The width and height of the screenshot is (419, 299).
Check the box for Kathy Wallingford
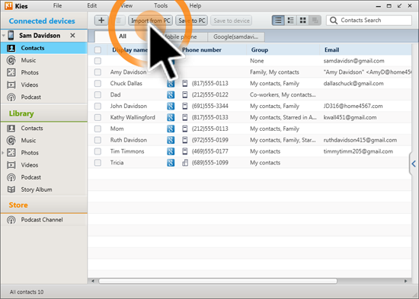(x=98, y=117)
